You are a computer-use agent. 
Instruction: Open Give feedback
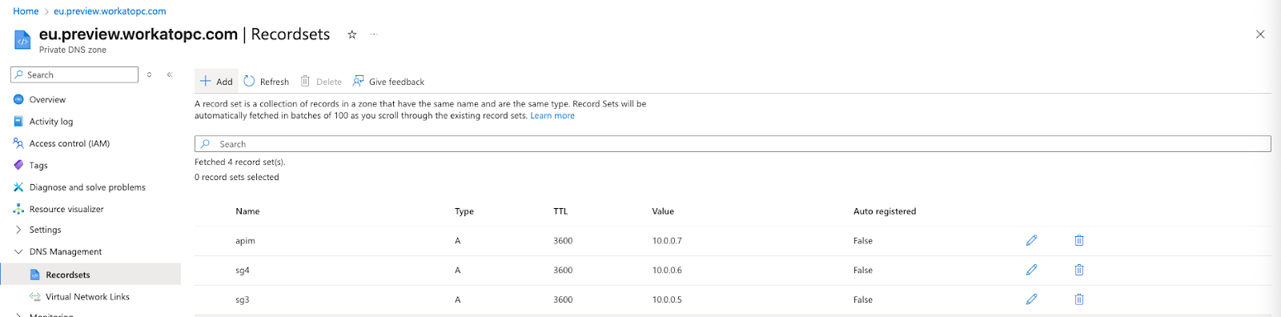click(388, 82)
